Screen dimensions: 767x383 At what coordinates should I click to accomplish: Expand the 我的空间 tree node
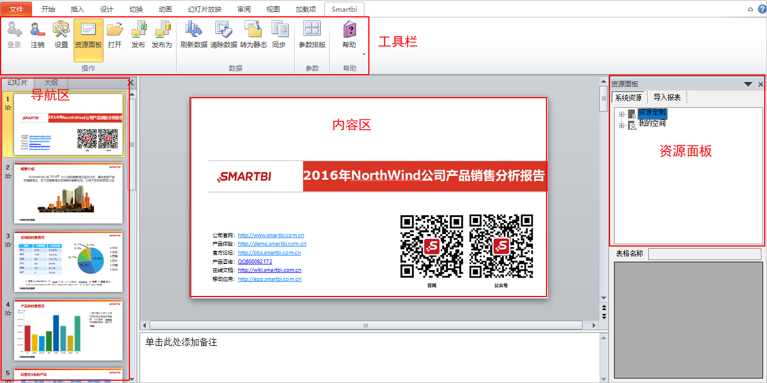pos(622,125)
